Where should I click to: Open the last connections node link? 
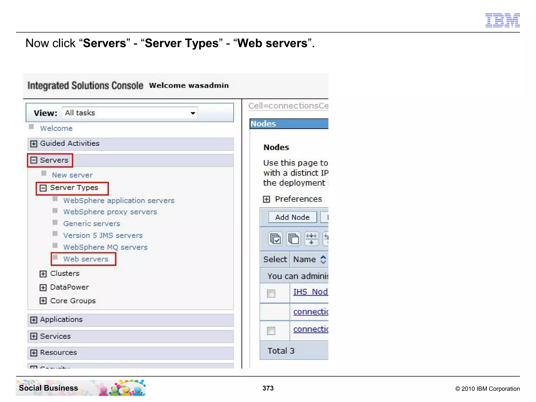coord(311,329)
